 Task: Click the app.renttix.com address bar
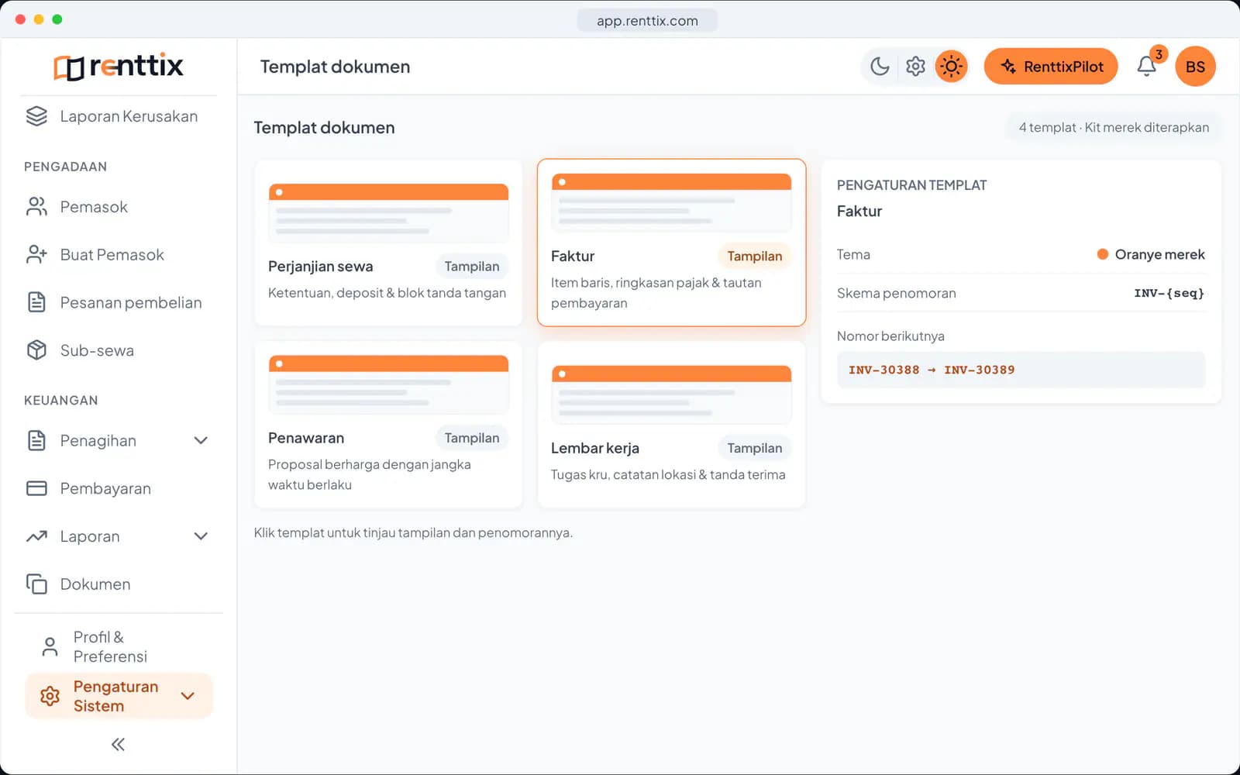pyautogui.click(x=647, y=21)
